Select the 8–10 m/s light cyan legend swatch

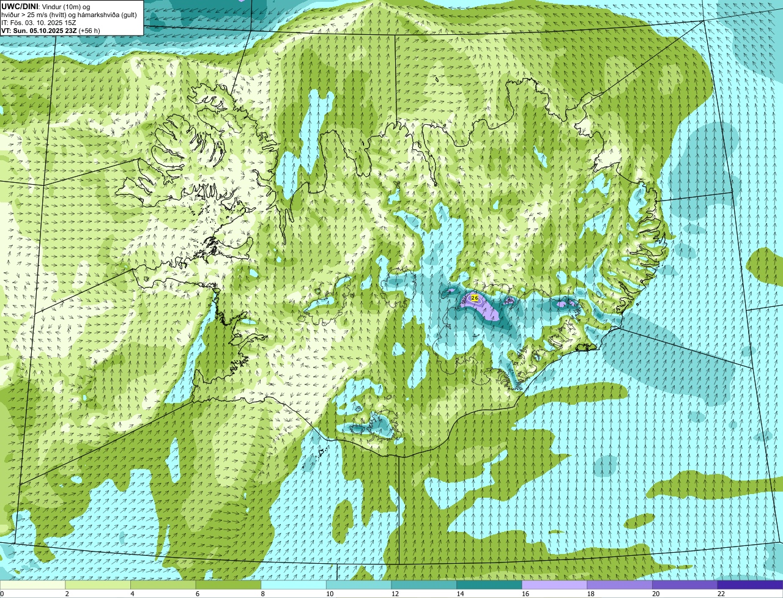click(293, 585)
